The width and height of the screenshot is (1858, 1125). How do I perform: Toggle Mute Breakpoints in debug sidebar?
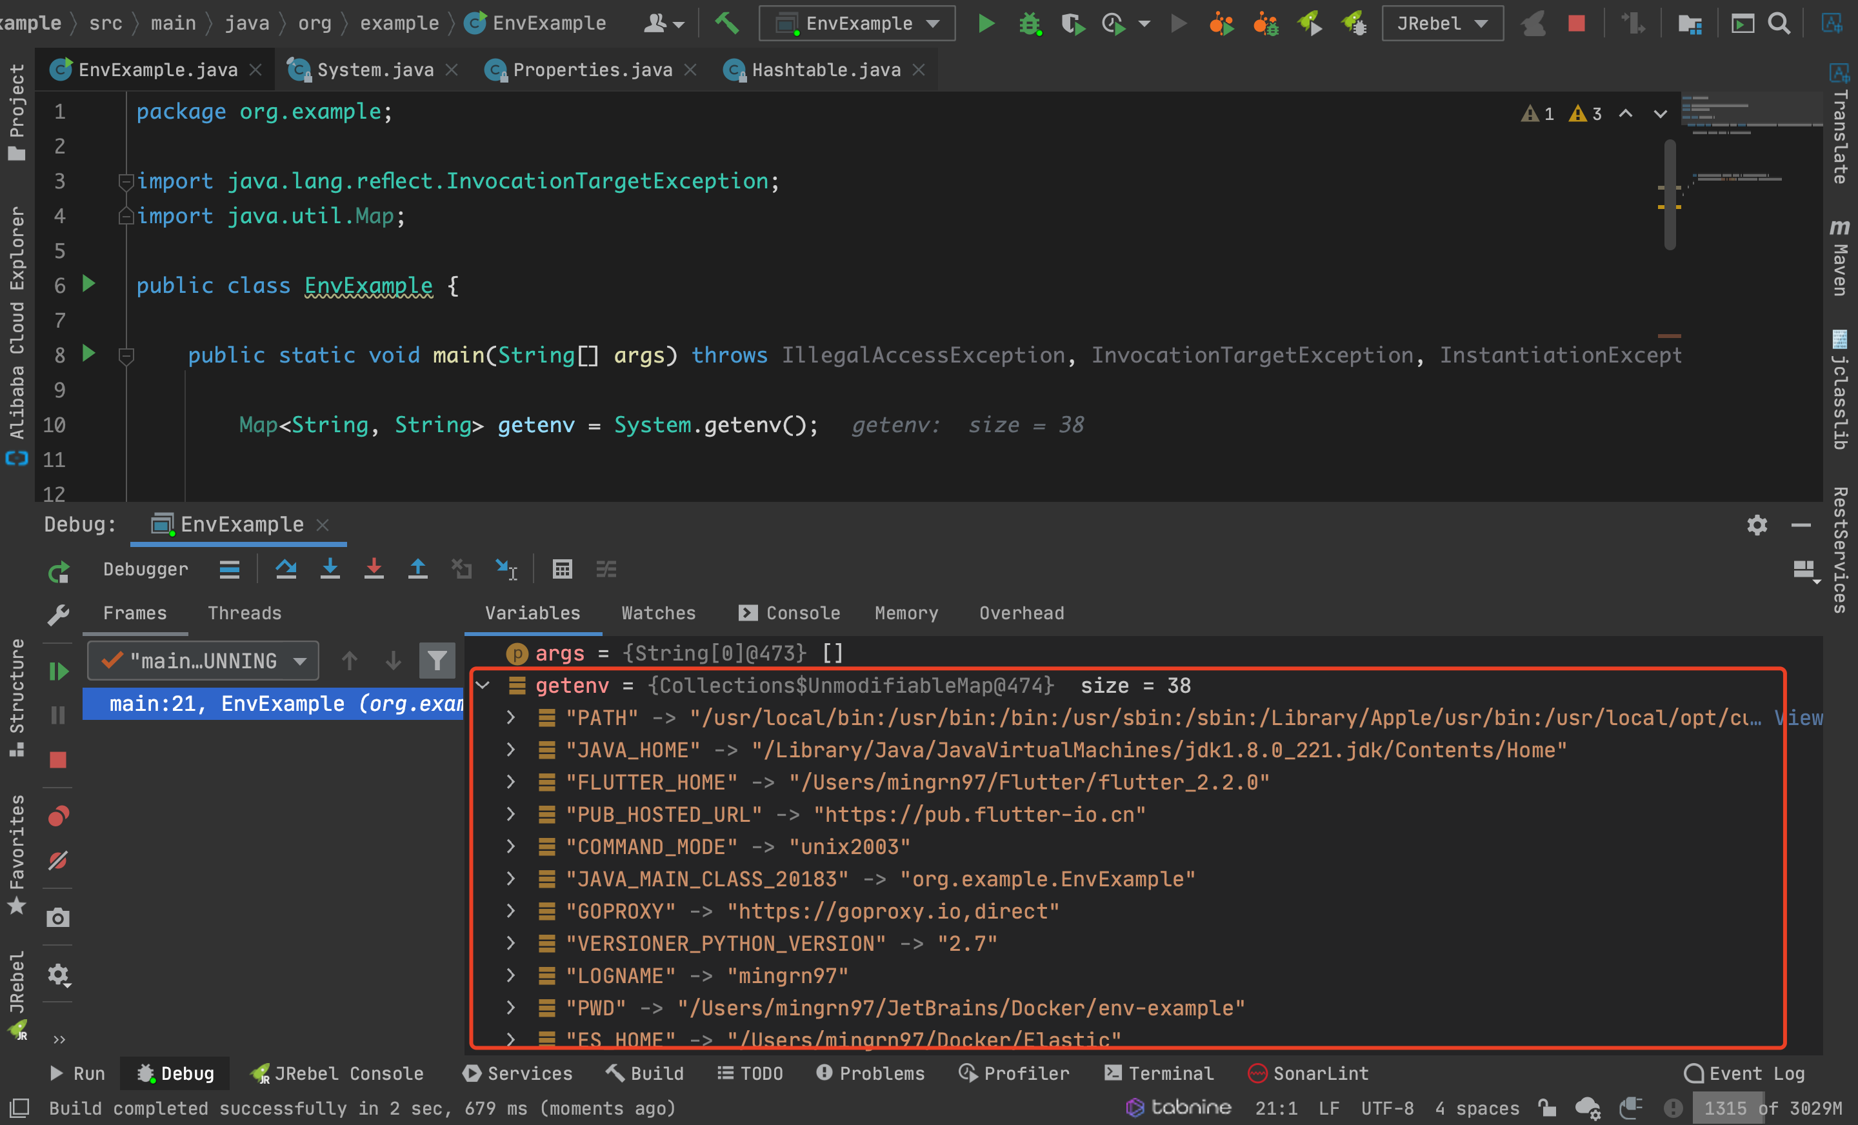[x=58, y=861]
